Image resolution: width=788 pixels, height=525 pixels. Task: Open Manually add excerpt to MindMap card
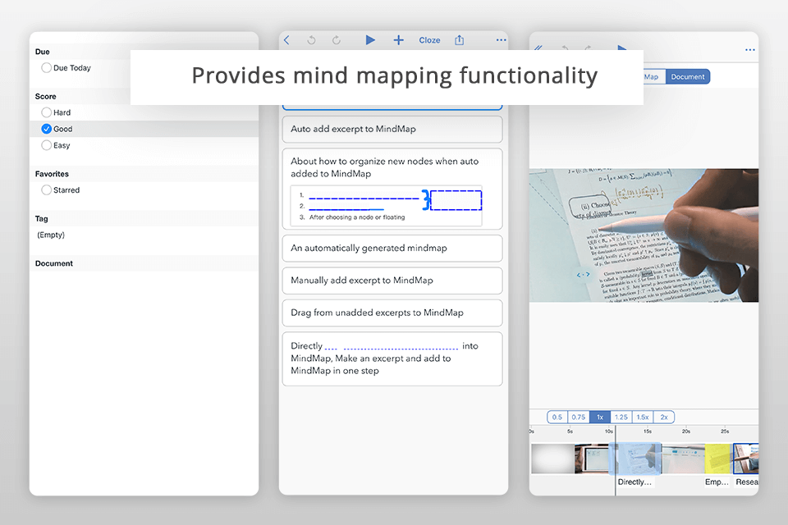(x=392, y=281)
